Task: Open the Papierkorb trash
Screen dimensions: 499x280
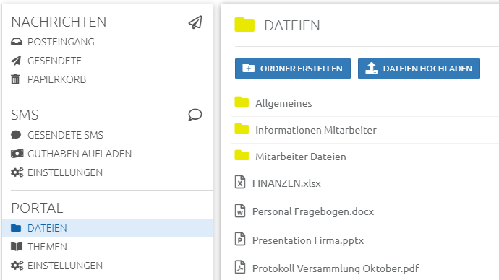Action: [x=48, y=79]
